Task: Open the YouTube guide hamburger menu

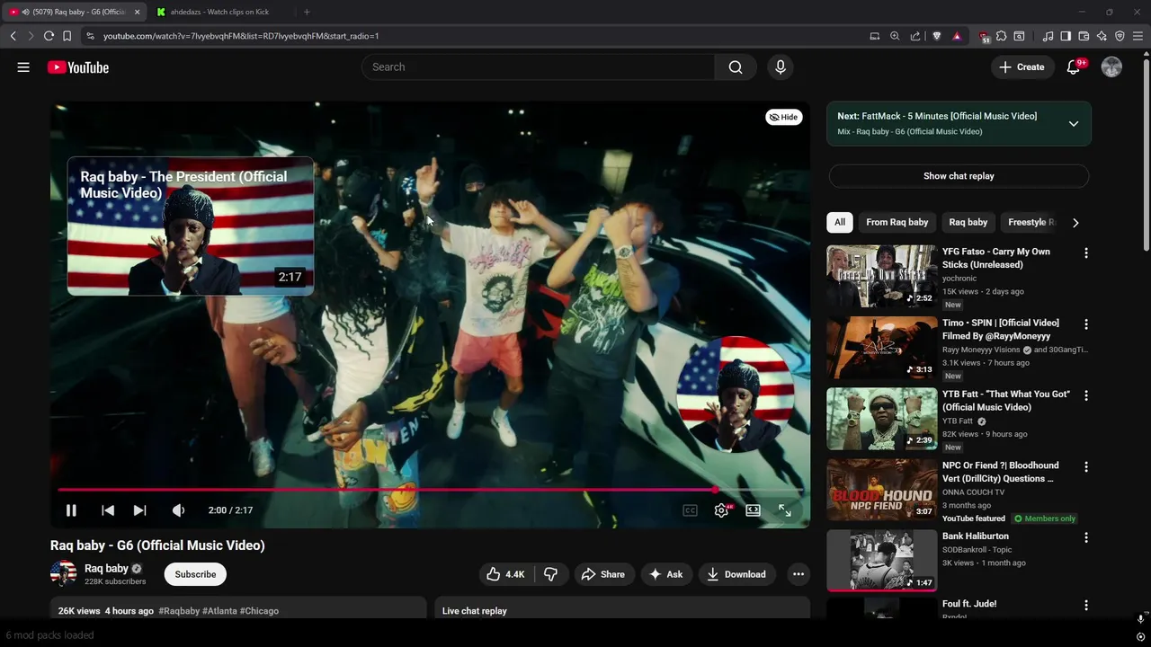Action: tap(23, 67)
